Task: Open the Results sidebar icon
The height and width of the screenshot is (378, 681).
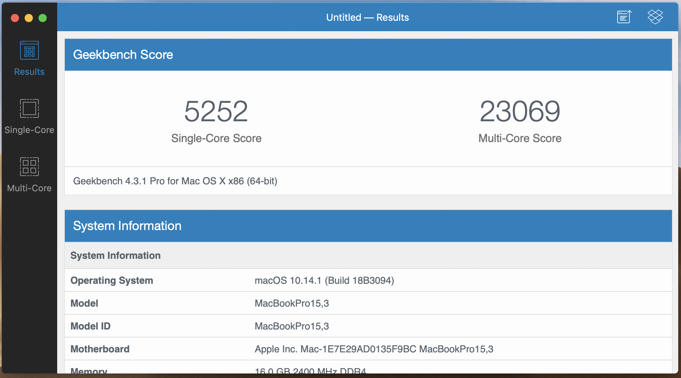Action: click(29, 51)
